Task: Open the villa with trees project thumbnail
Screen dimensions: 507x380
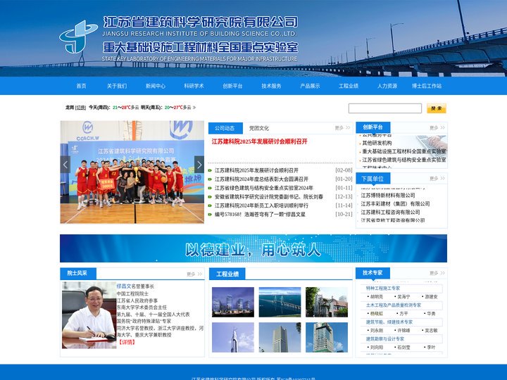Action: pos(327,302)
